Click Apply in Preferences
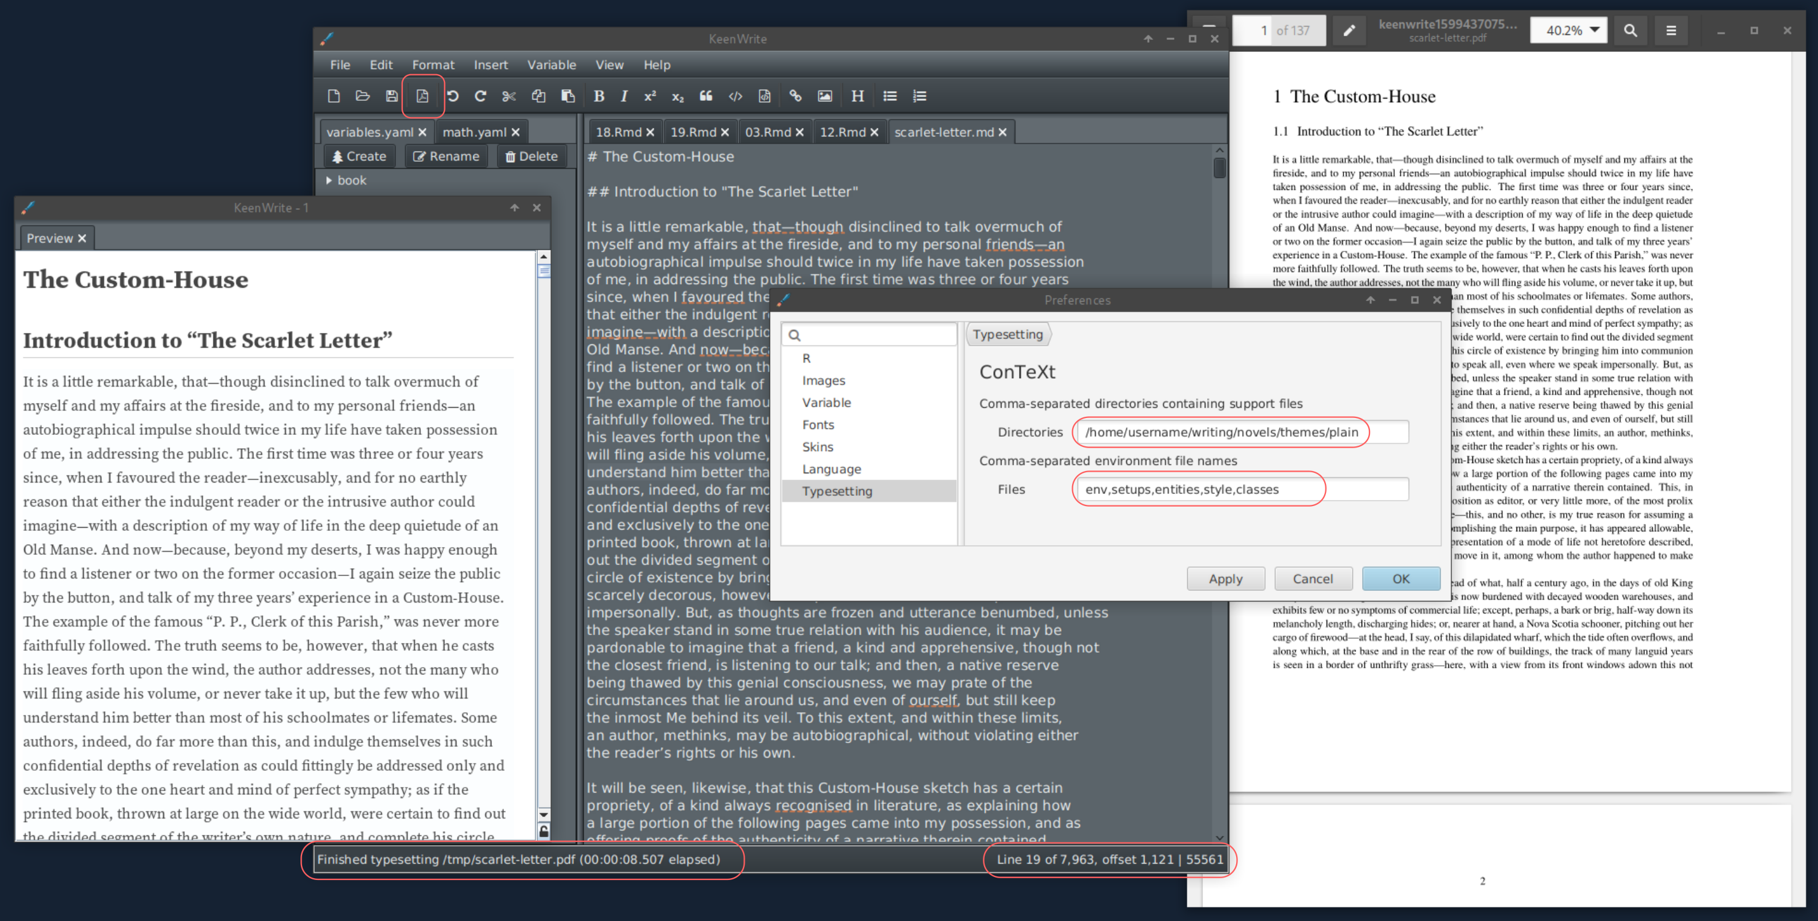The height and width of the screenshot is (921, 1818). click(x=1226, y=578)
